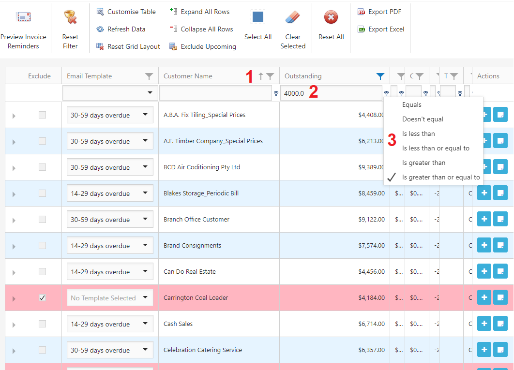Expand the Can Do Real Estate row
This screenshot has width=514, height=370.
[x=14, y=272]
